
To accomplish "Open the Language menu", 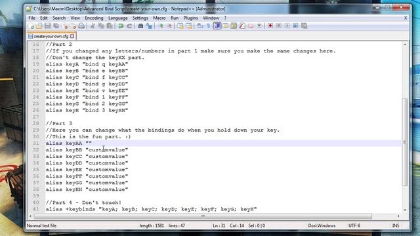I will [118, 18].
